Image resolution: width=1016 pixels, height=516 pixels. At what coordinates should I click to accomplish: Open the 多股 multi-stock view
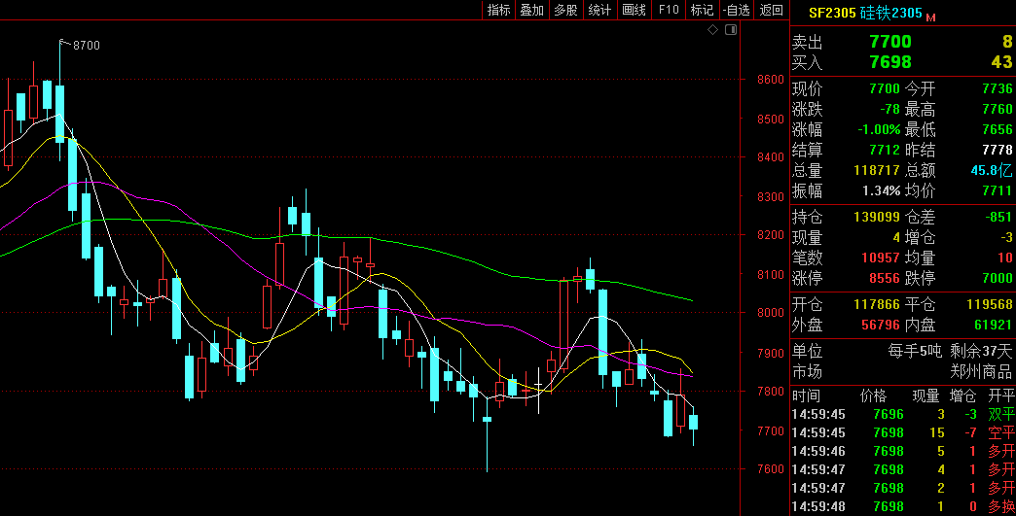coord(565,10)
